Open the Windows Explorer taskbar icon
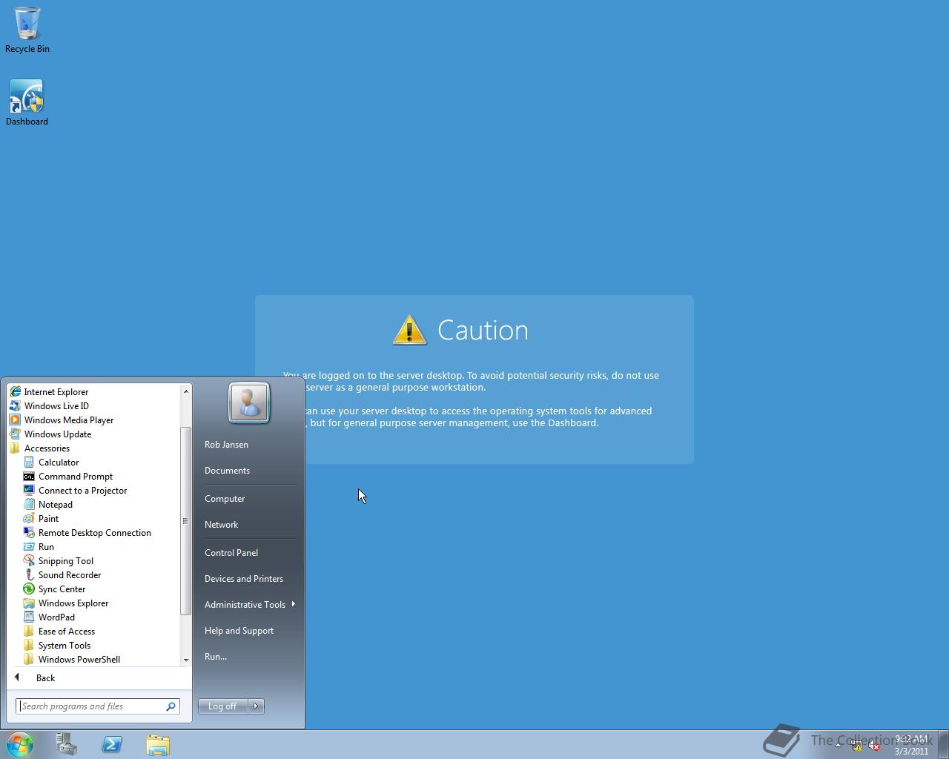 pos(158,744)
